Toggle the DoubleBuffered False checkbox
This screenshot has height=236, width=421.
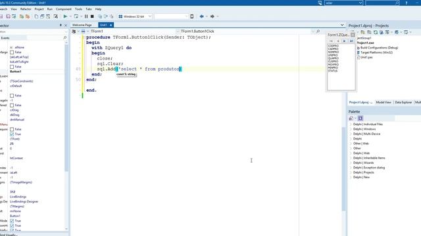coord(12,106)
